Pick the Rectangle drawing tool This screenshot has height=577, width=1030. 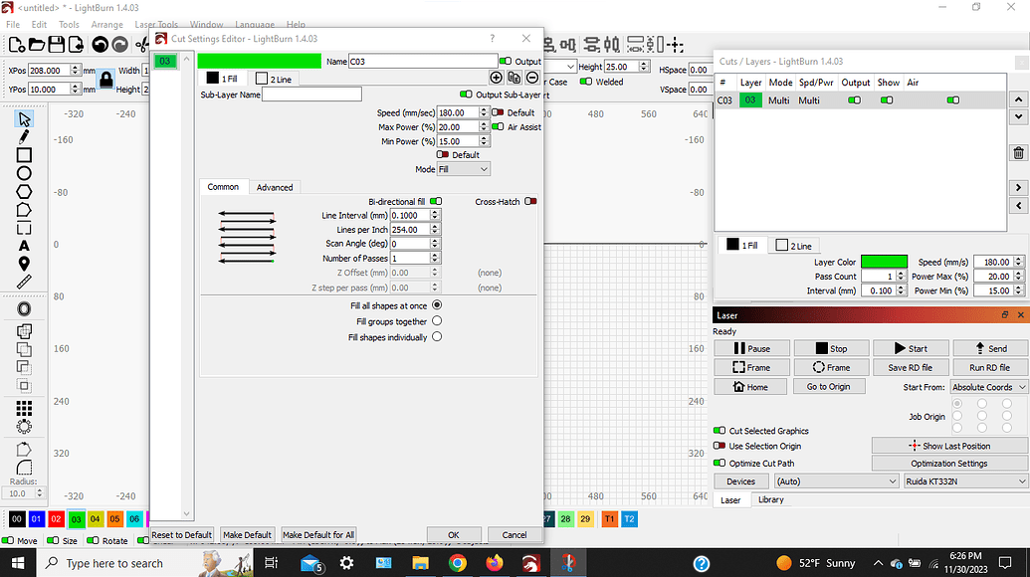click(x=24, y=155)
